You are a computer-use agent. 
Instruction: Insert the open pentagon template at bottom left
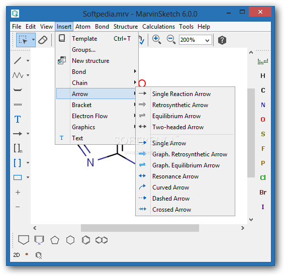pos(24,240)
